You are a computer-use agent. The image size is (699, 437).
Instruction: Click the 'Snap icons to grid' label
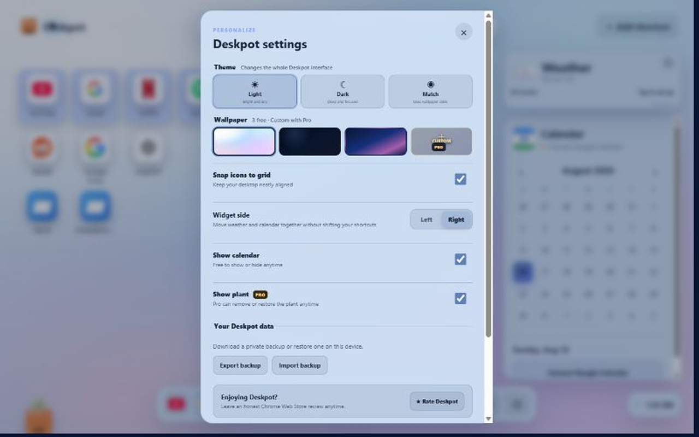[241, 175]
